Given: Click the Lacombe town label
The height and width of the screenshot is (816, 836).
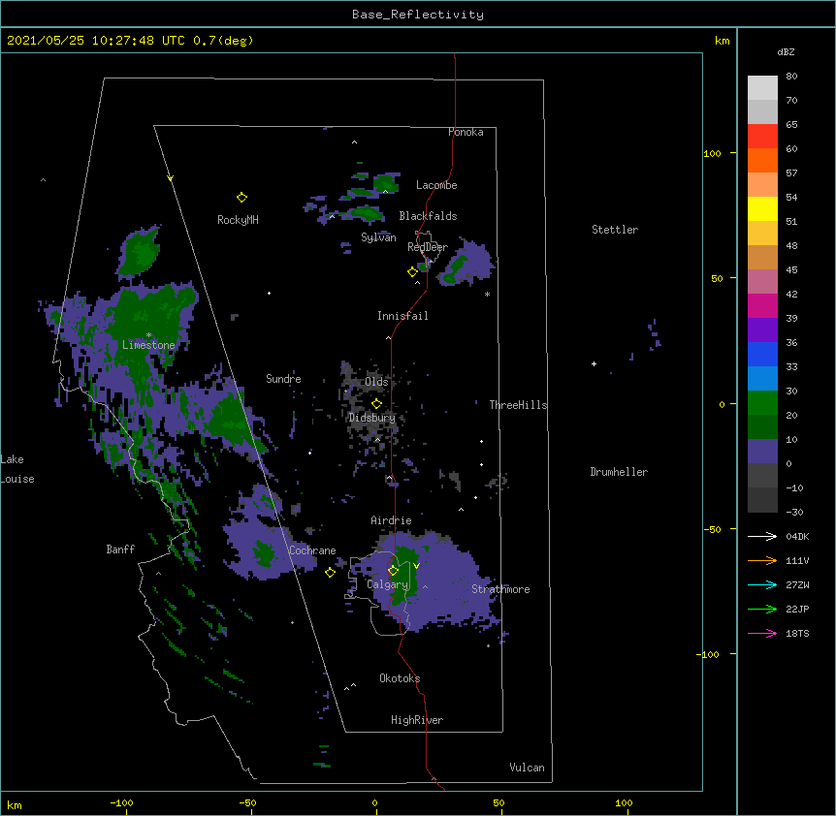Looking at the screenshot, I should tap(436, 185).
